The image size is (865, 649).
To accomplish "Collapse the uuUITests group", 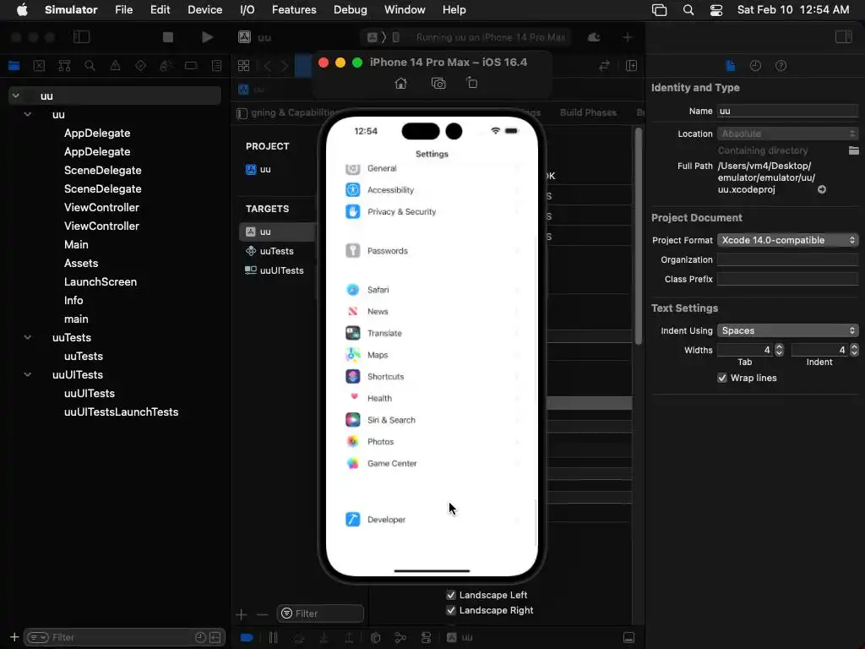I will 28,374.
